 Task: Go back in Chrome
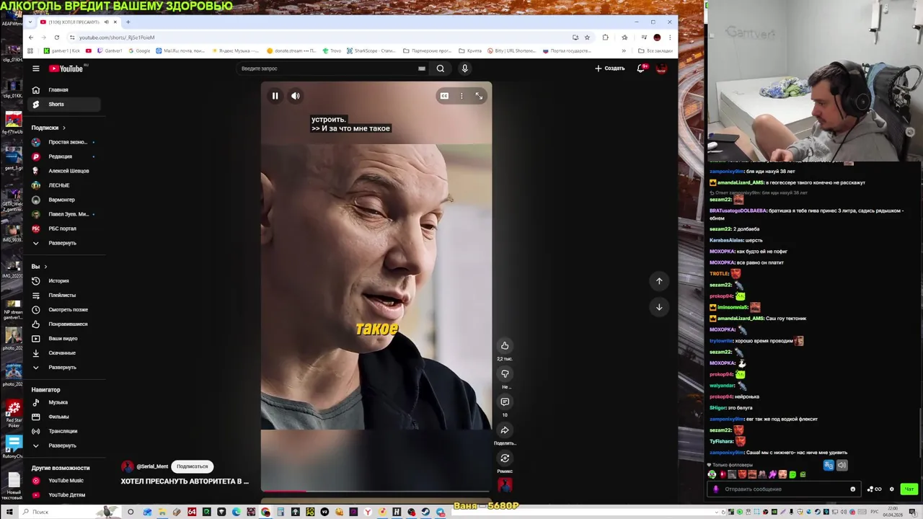point(31,37)
